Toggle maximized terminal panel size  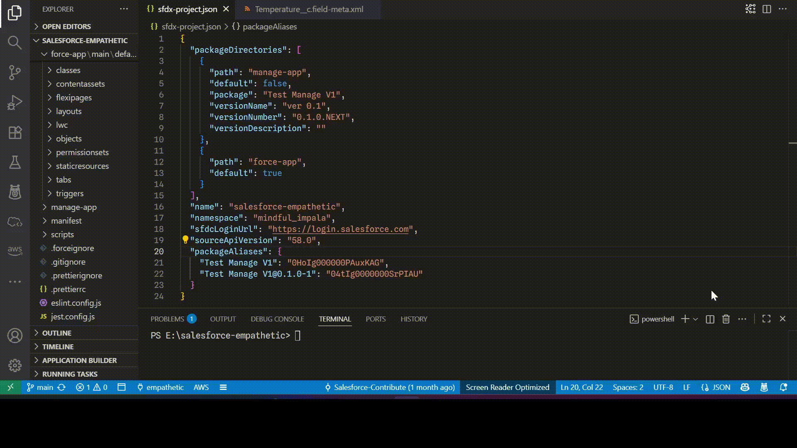click(x=766, y=319)
